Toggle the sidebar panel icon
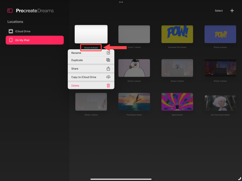This screenshot has height=181, width=242. point(10,11)
